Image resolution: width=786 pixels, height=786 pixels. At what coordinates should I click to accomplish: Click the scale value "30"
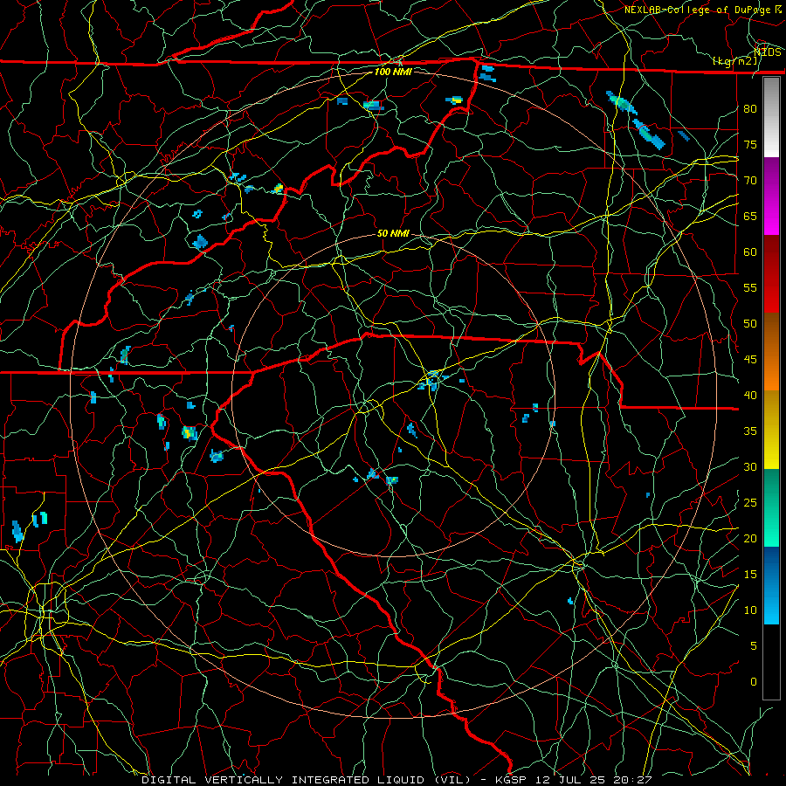pos(750,467)
